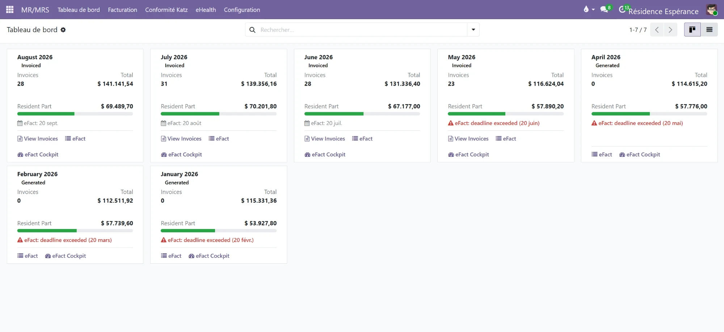The image size is (724, 332).
Task: Click the total $ 115.331,36
Action: 259,201
